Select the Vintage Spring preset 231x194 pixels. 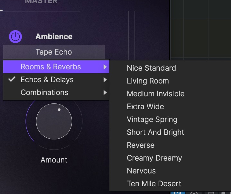pos(152,119)
